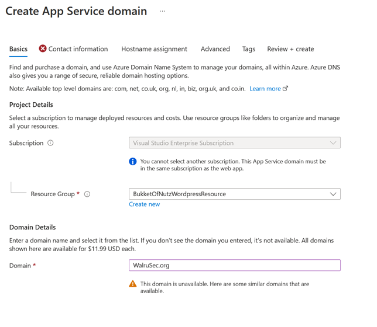377x327 pixels.
Task: Click the Create new resource group link
Action: coord(144,204)
